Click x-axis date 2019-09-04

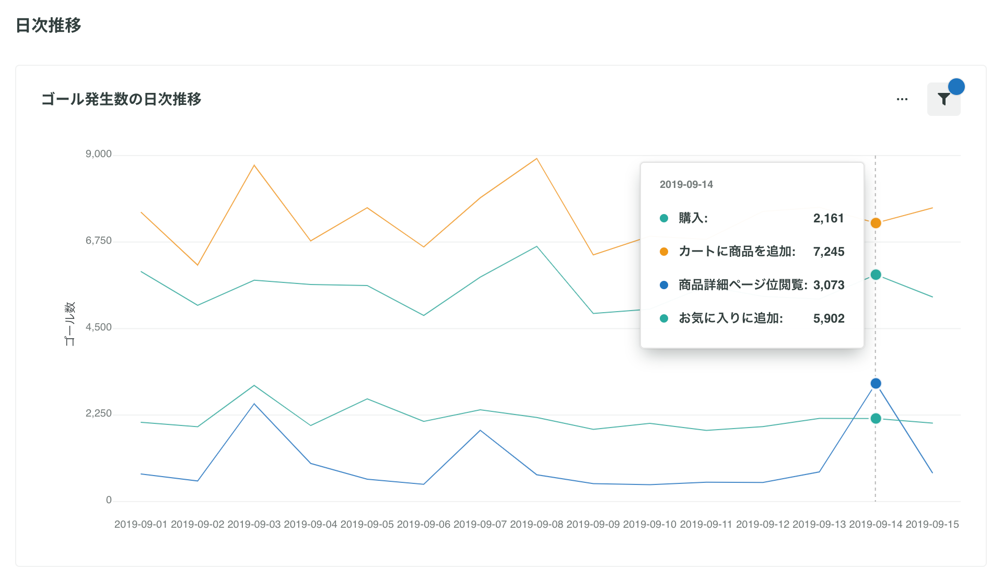tap(310, 525)
